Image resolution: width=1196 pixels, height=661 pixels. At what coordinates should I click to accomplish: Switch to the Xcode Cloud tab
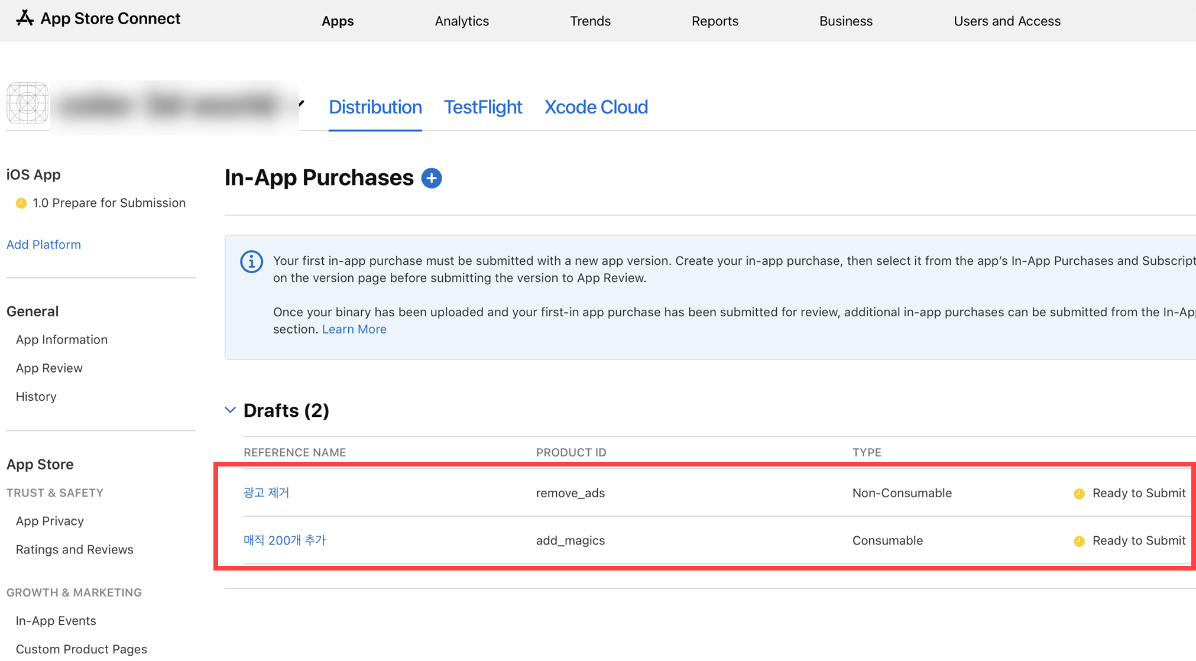pyautogui.click(x=596, y=107)
